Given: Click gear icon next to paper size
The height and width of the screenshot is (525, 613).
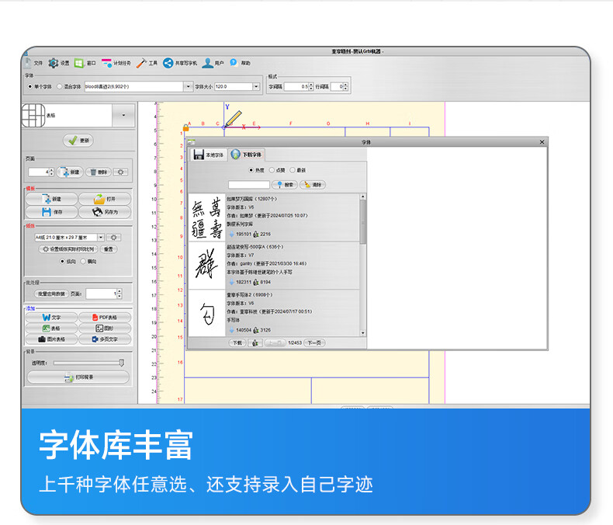Looking at the screenshot, I should click(x=114, y=238).
